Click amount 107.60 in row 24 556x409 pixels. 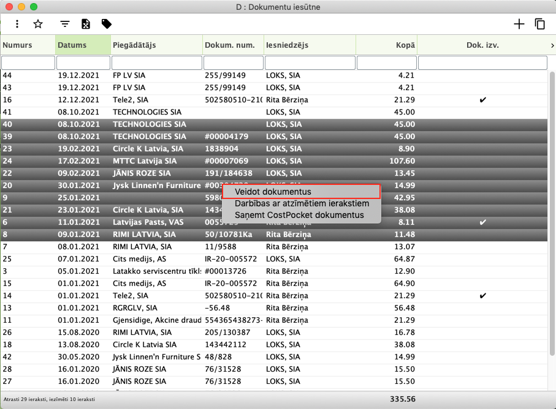pyautogui.click(x=402, y=161)
